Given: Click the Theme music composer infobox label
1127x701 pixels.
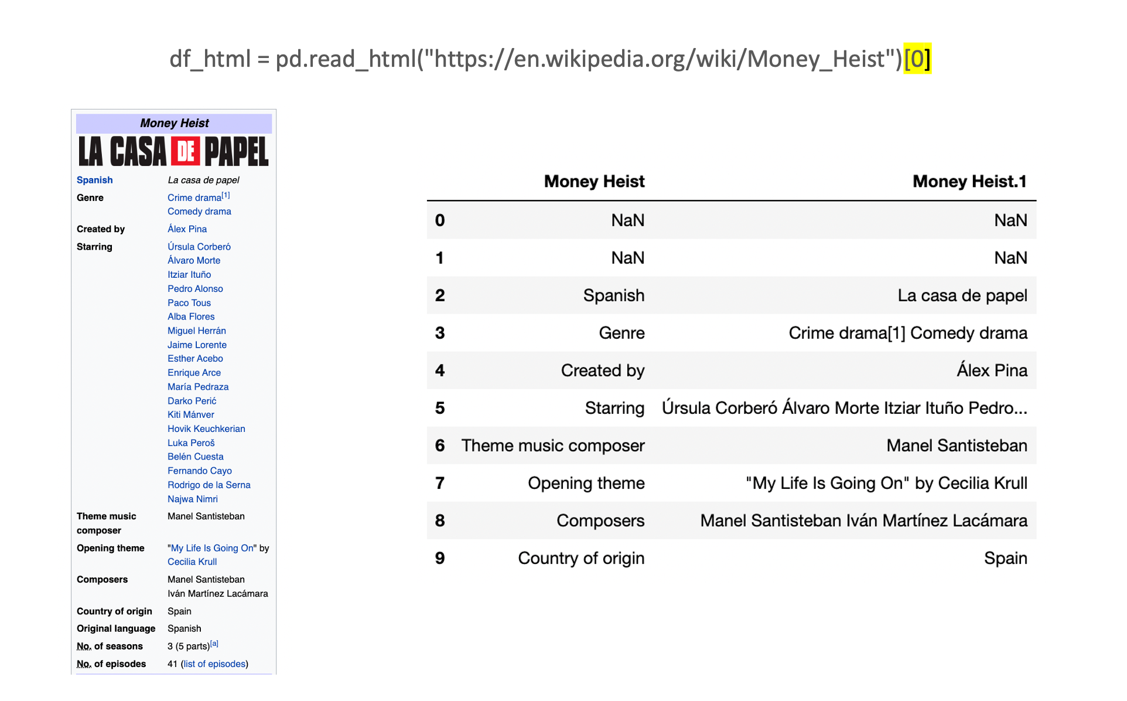Looking at the screenshot, I should point(107,523).
